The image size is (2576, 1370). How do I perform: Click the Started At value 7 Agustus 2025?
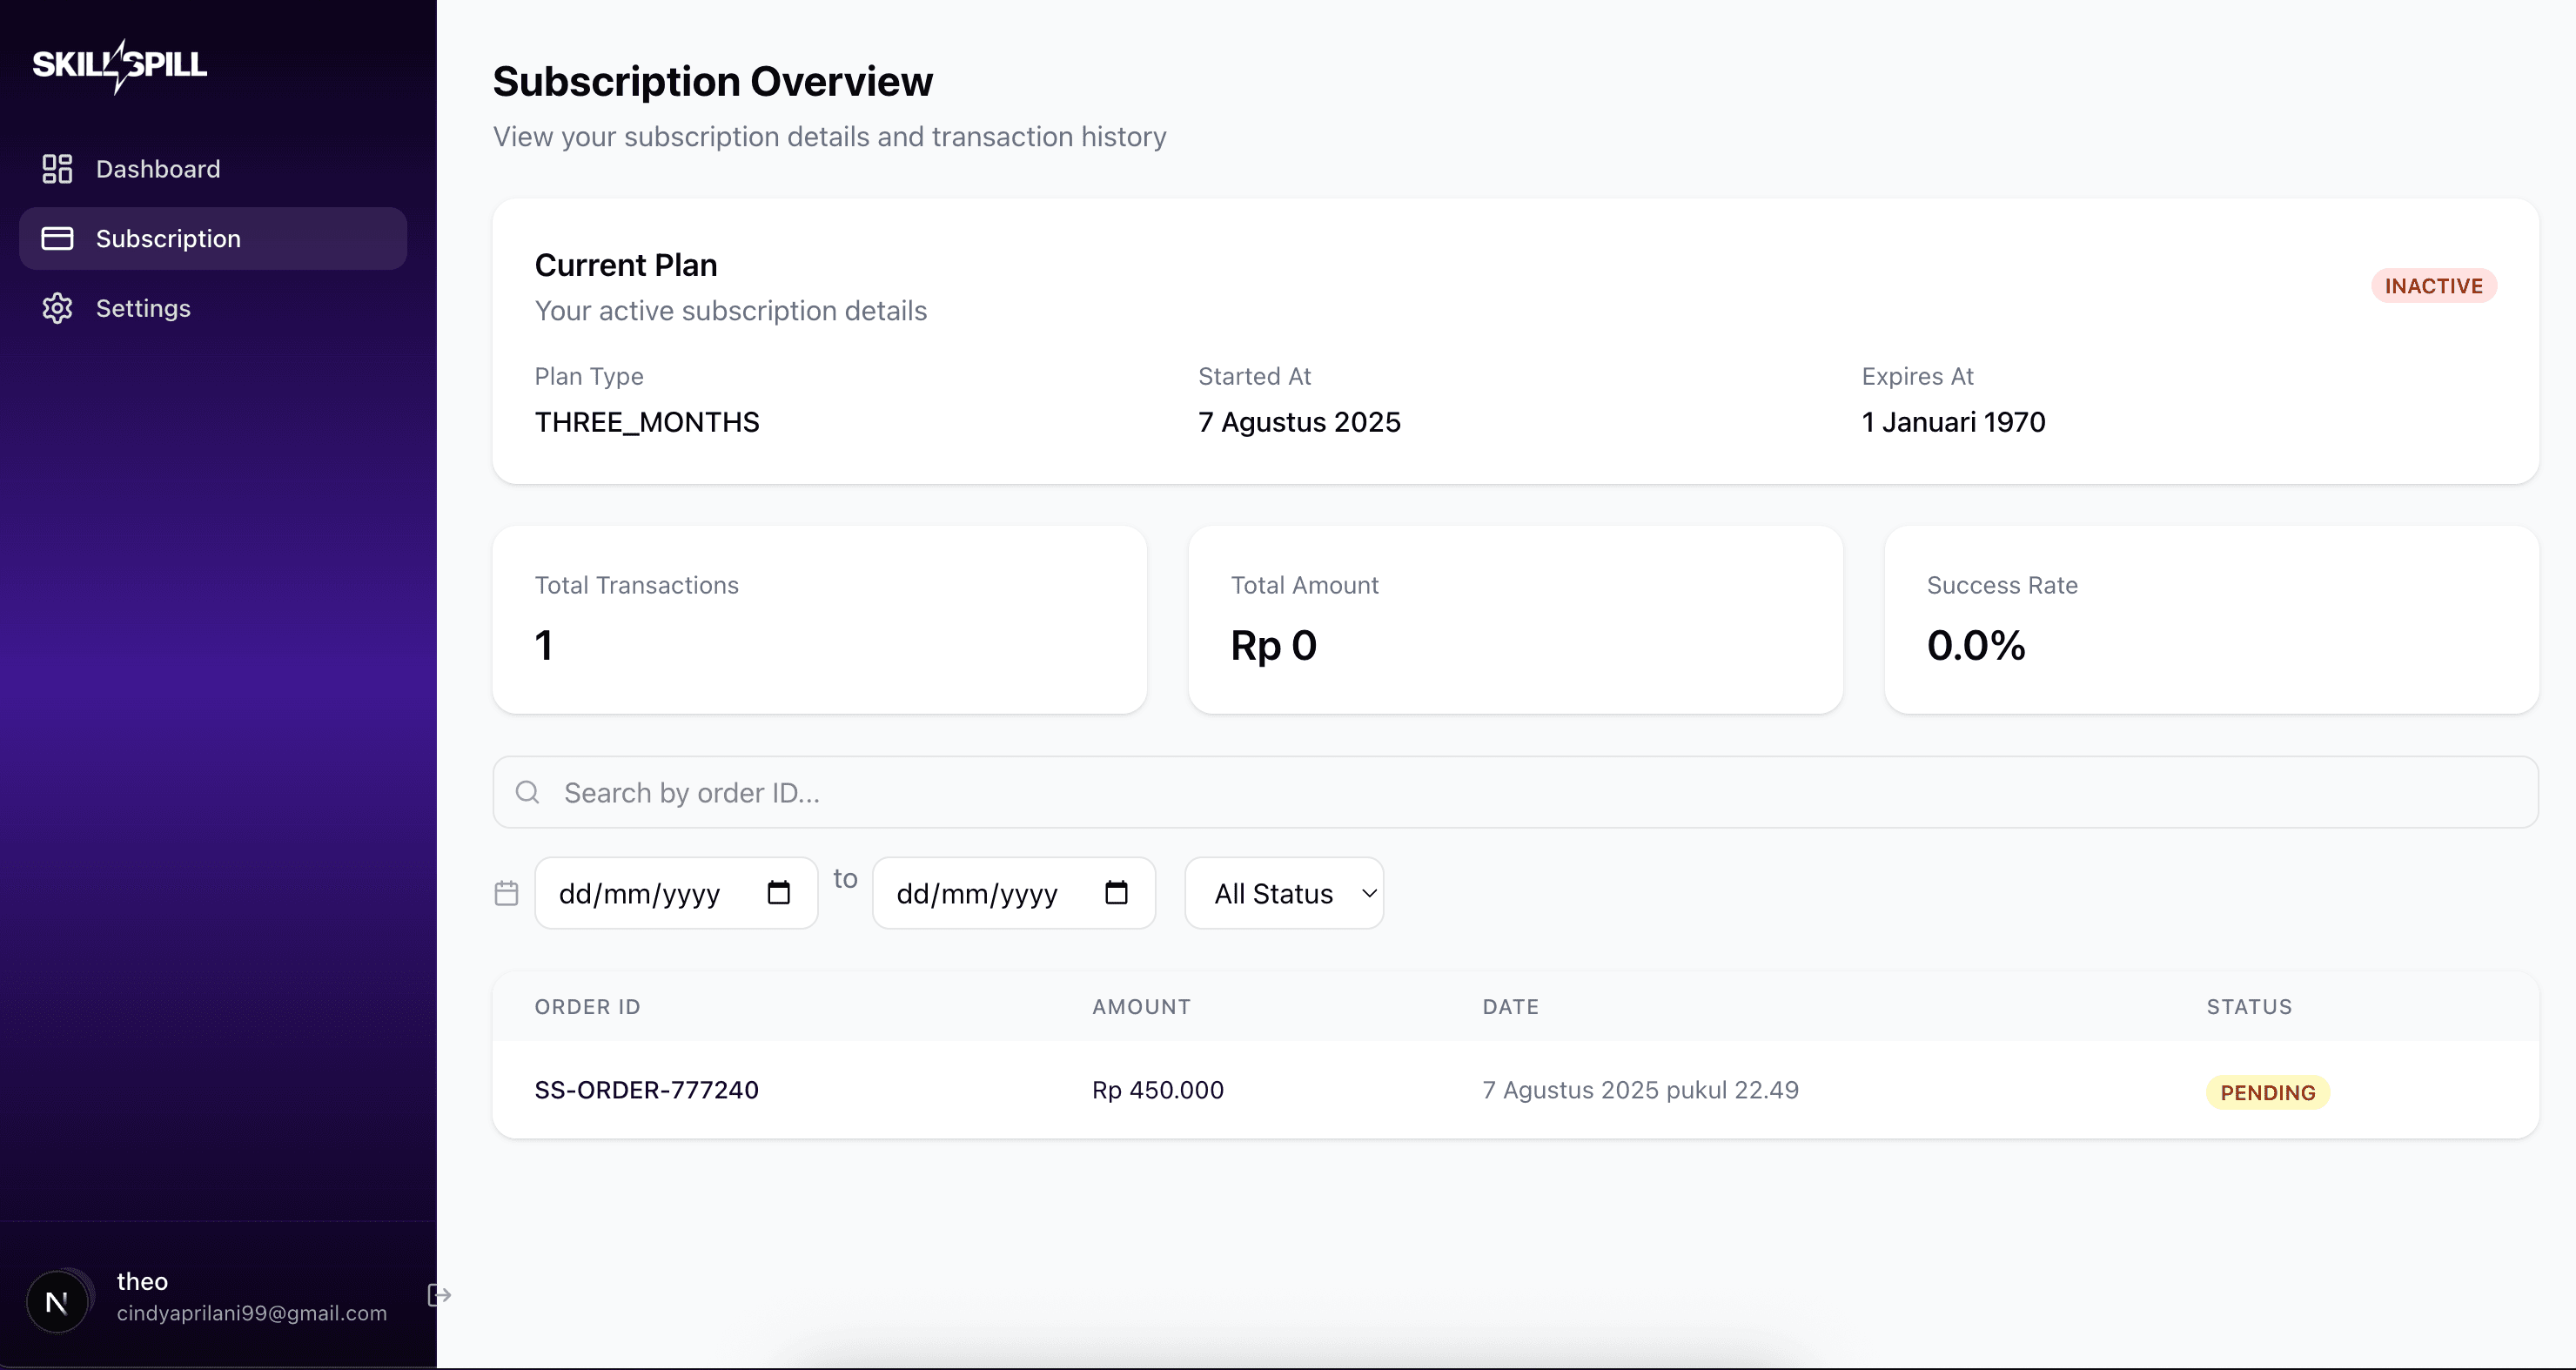coord(1299,422)
